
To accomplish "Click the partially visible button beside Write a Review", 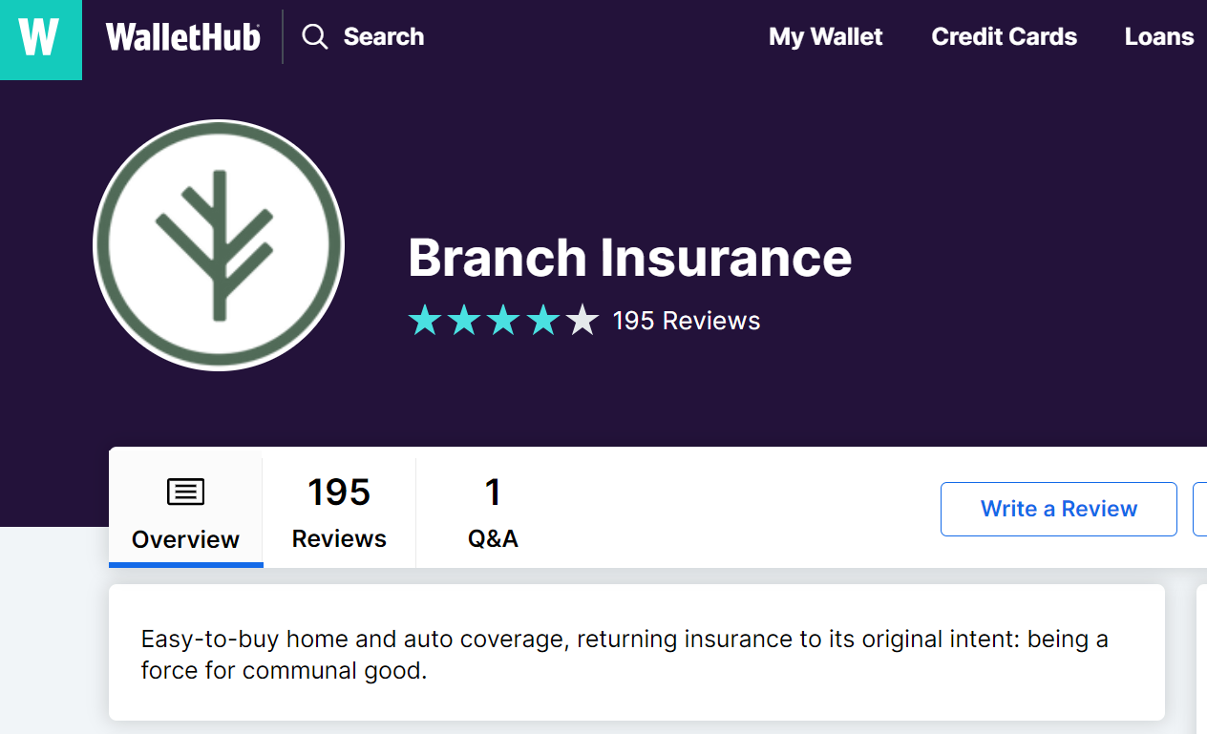I will [1201, 509].
